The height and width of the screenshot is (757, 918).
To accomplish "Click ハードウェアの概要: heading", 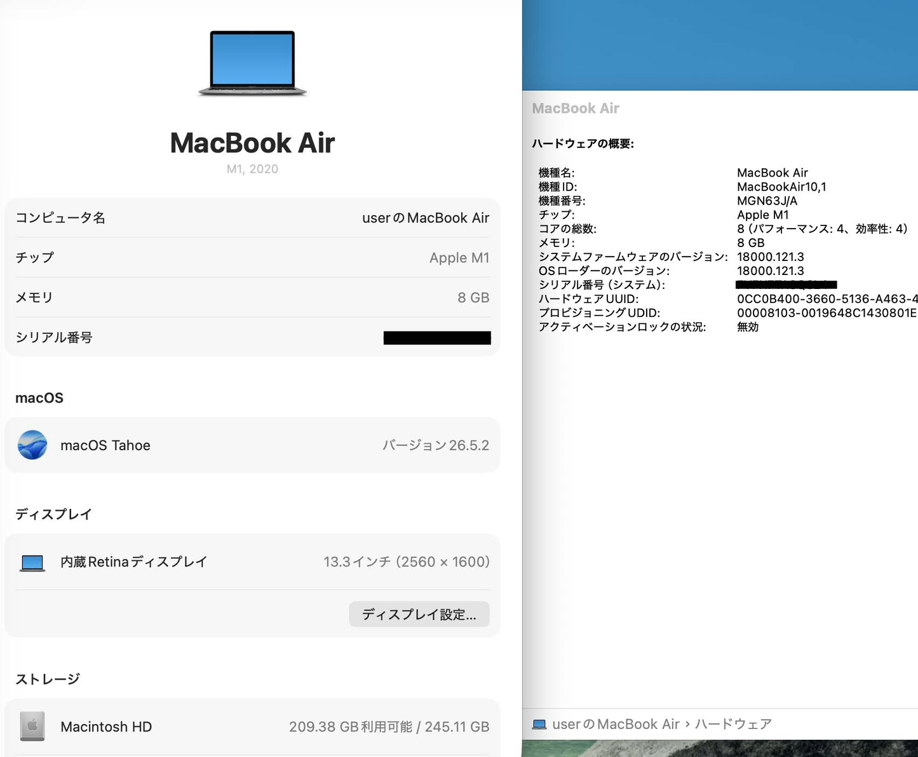I will pos(583,144).
